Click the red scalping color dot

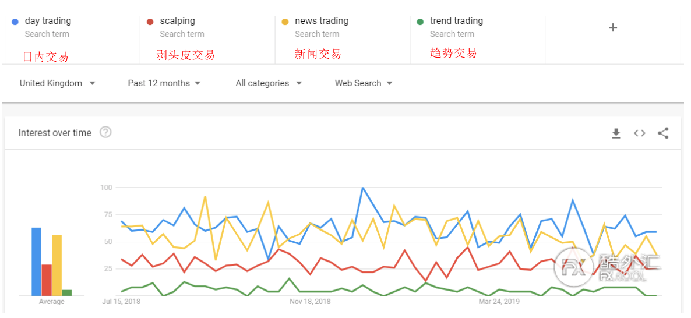pos(150,22)
